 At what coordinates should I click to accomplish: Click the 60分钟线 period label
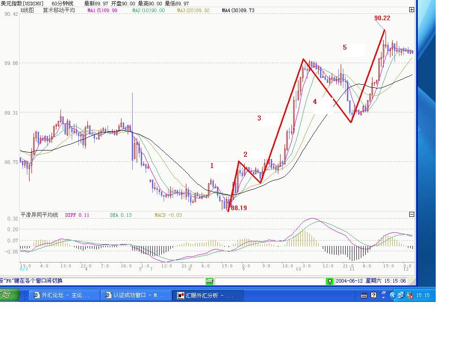62,4
